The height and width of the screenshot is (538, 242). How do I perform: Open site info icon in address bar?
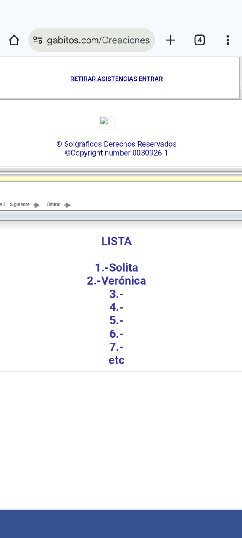[x=37, y=40]
